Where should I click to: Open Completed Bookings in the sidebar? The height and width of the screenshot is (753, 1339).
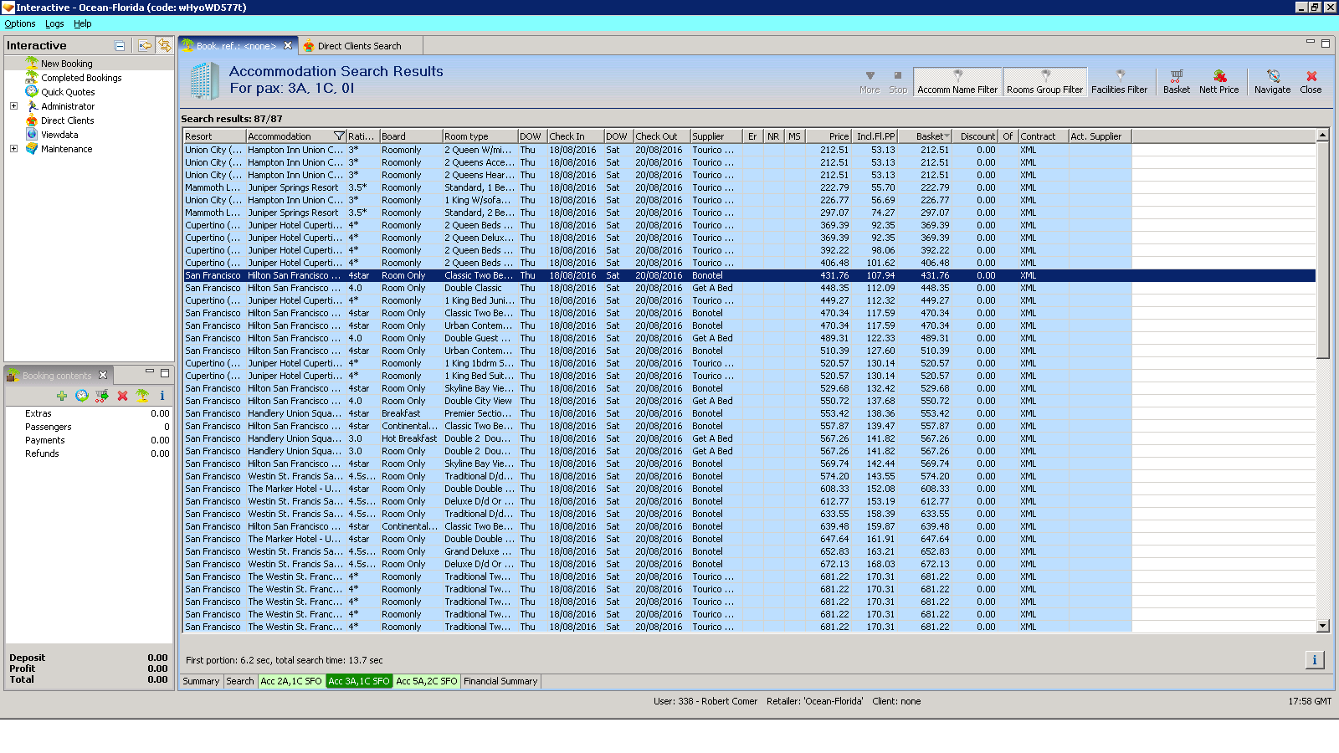click(x=81, y=78)
